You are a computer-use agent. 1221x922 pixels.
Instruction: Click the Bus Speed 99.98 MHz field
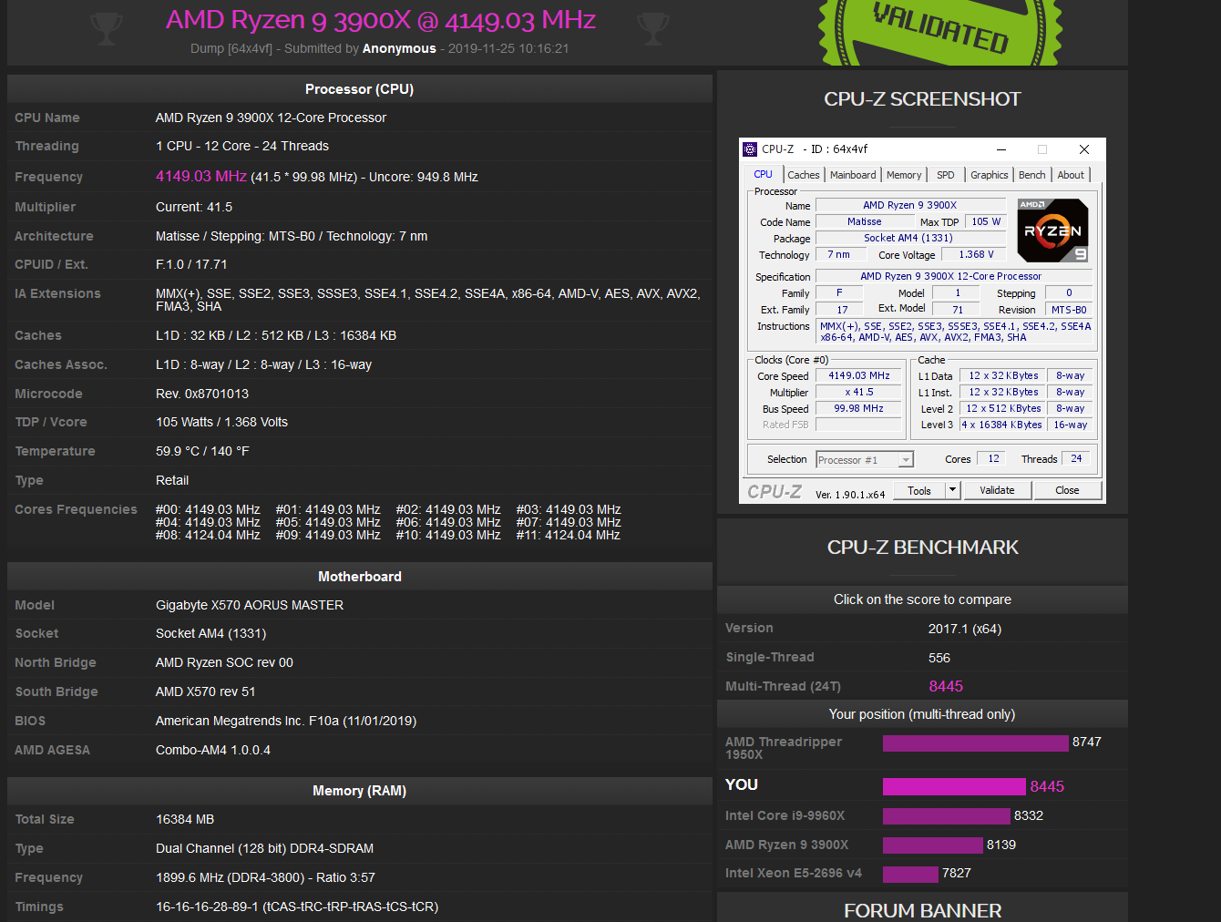(x=858, y=408)
